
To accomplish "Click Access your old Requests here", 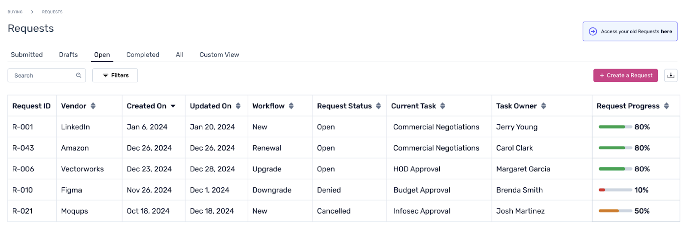I will click(x=630, y=31).
